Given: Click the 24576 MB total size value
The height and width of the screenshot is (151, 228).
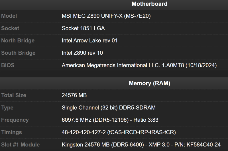Looking at the screenshot, I should coord(74,95).
